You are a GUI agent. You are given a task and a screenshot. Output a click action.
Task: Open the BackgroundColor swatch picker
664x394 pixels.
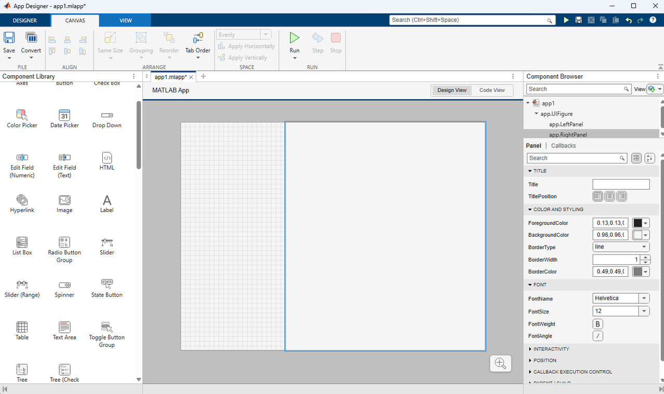(x=641, y=235)
